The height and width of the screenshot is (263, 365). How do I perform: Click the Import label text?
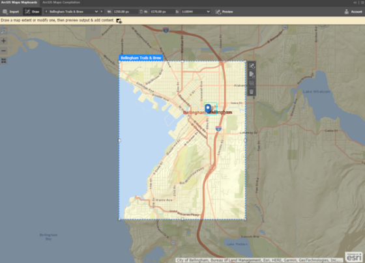[14, 12]
